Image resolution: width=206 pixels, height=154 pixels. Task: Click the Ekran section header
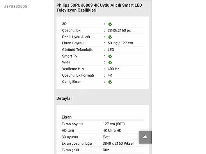[x=67, y=117]
